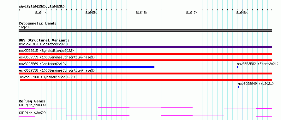Select the red esv3639335 variant bar
281x120 pixels.
click(x=145, y=60)
